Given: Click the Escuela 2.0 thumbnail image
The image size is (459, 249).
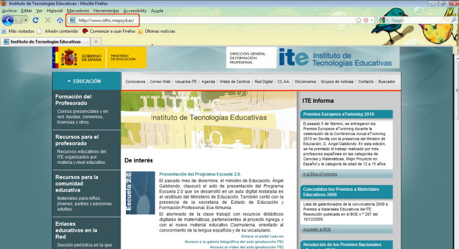Looking at the screenshot, I should [x=140, y=193].
